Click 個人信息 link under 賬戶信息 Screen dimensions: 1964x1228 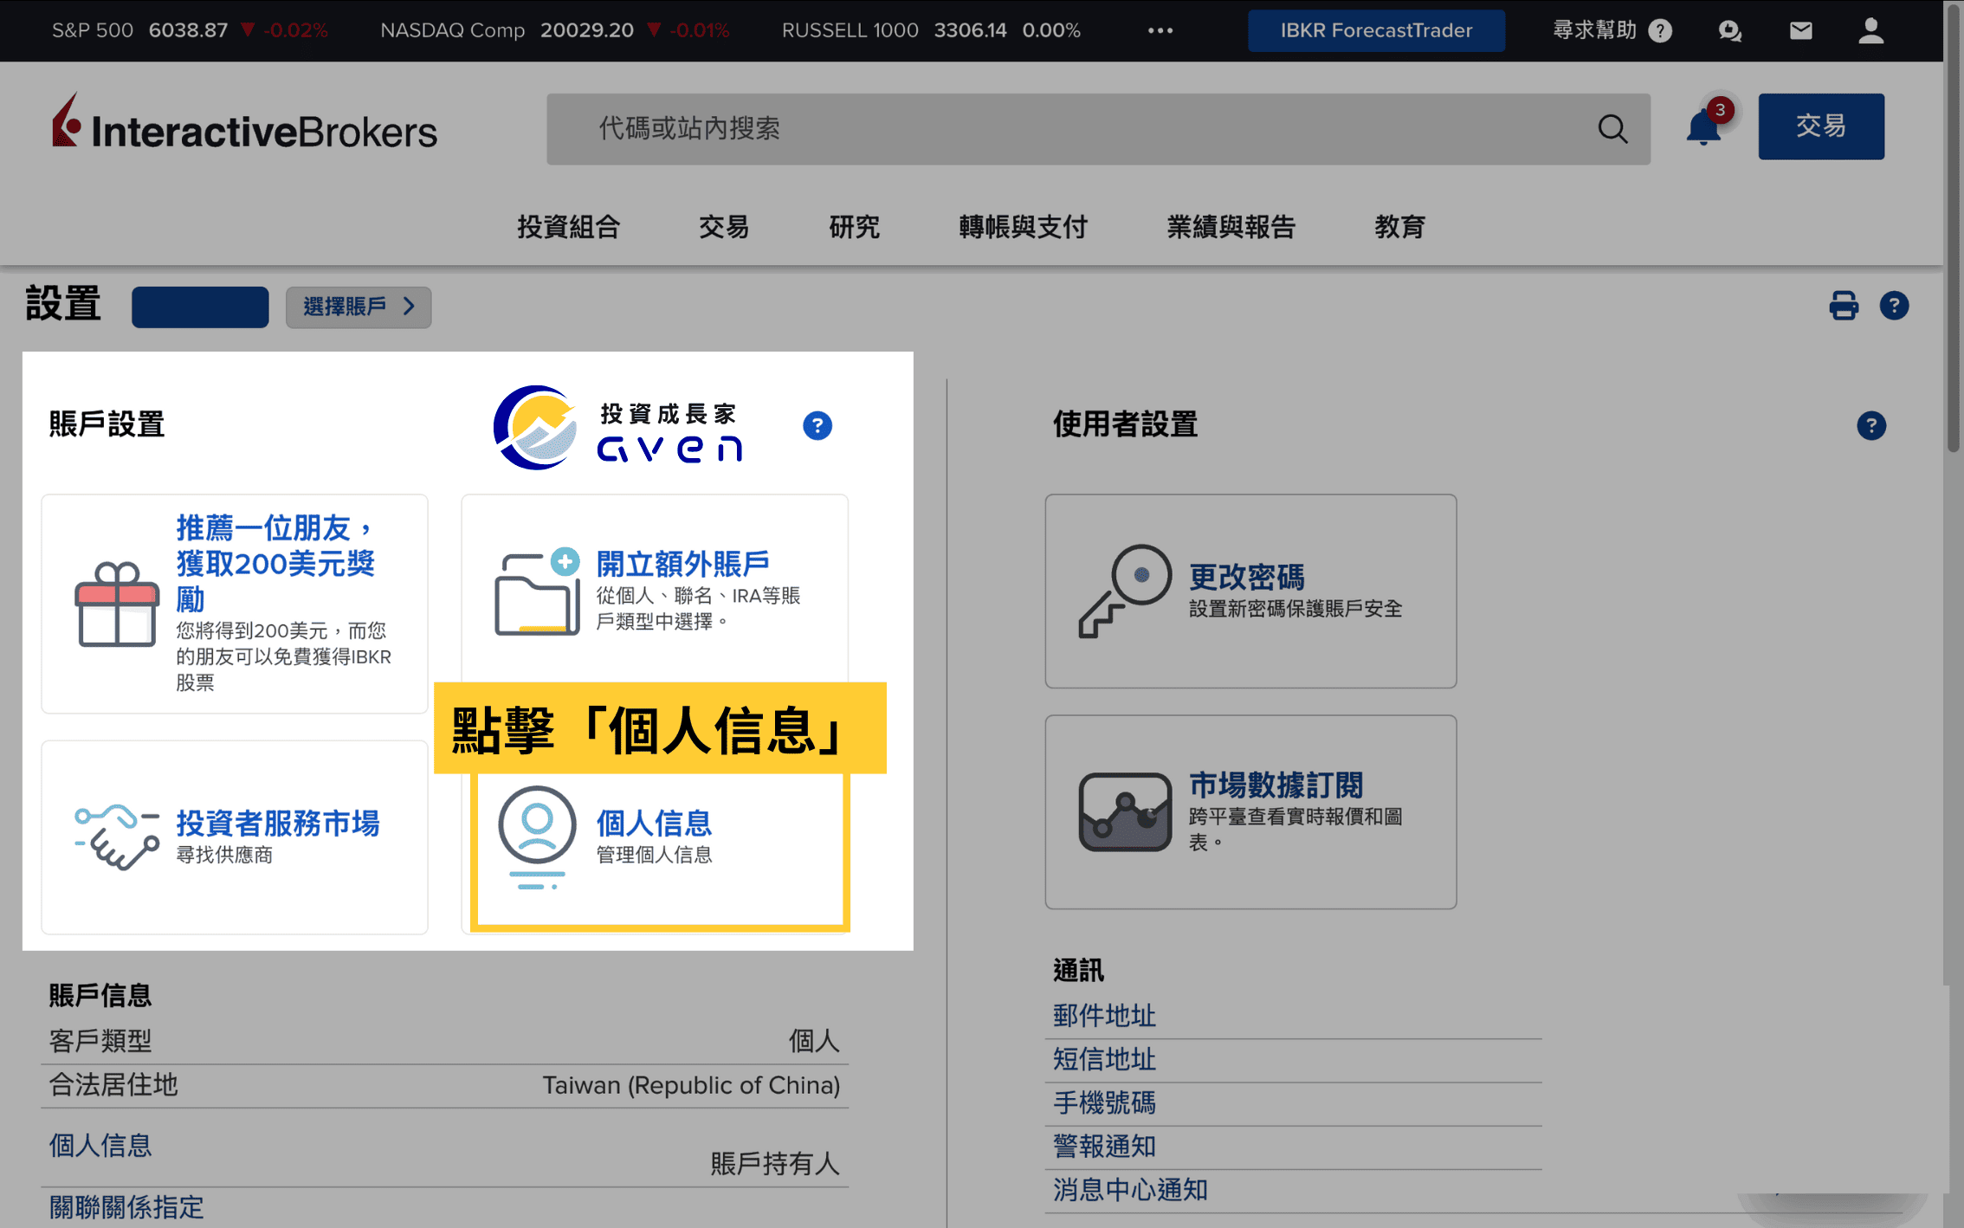(x=100, y=1145)
